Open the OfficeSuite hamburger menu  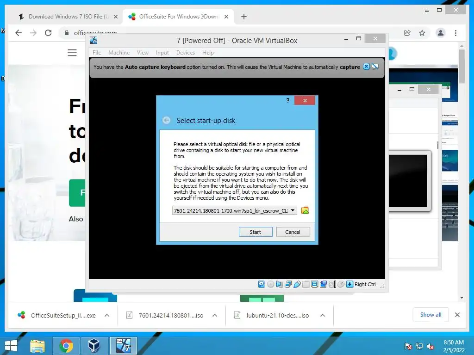coord(72,53)
